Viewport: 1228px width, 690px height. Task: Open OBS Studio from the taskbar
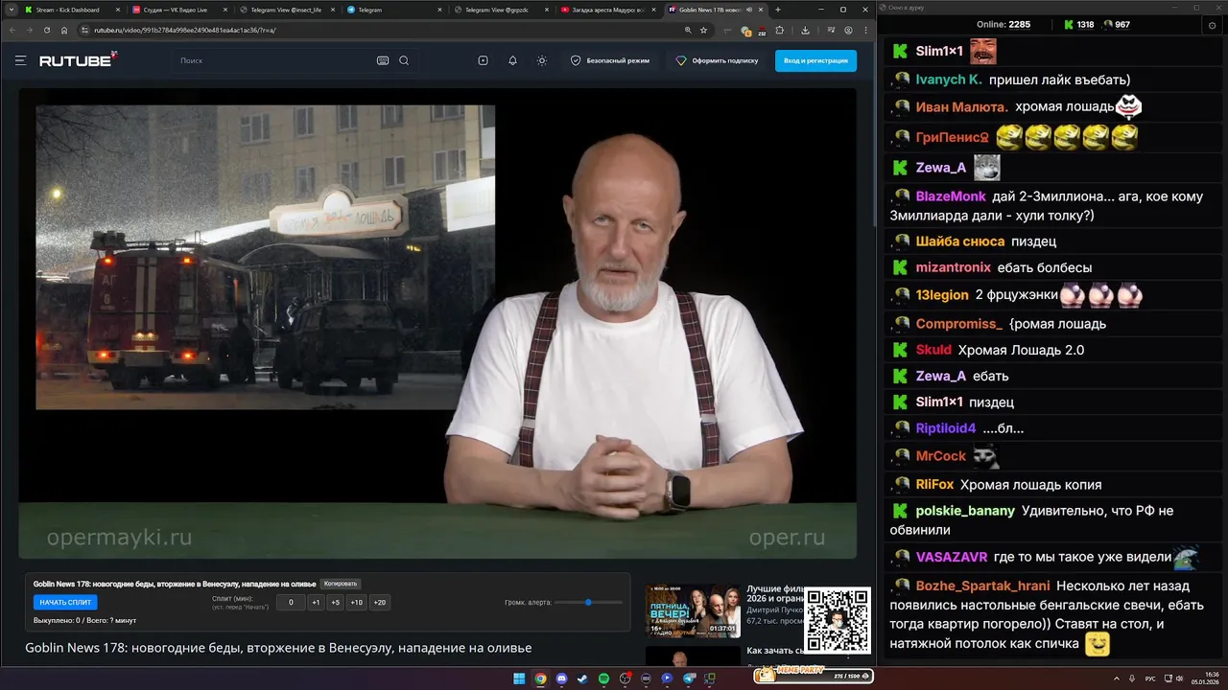(x=626, y=678)
